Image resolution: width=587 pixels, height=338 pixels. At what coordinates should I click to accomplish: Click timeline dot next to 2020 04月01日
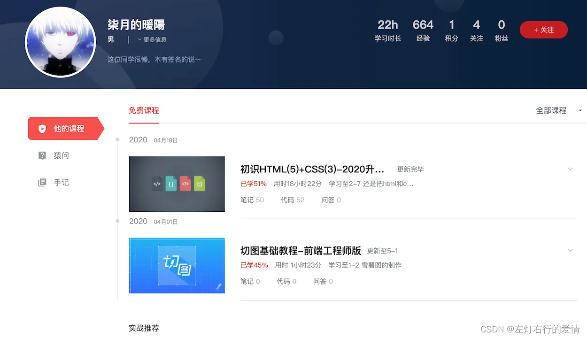click(117, 221)
